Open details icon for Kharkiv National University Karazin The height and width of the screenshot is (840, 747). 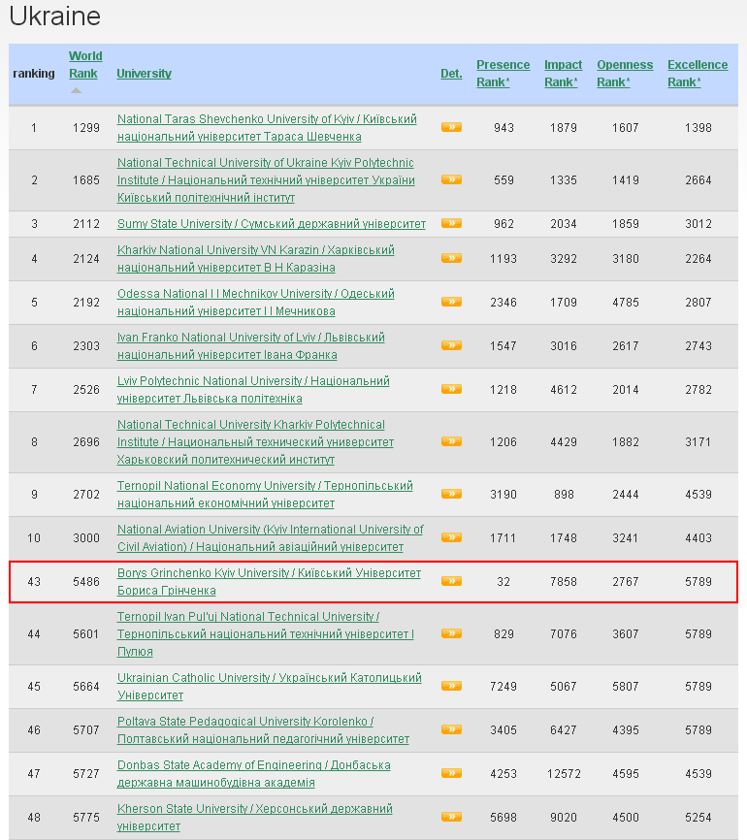coord(451,258)
